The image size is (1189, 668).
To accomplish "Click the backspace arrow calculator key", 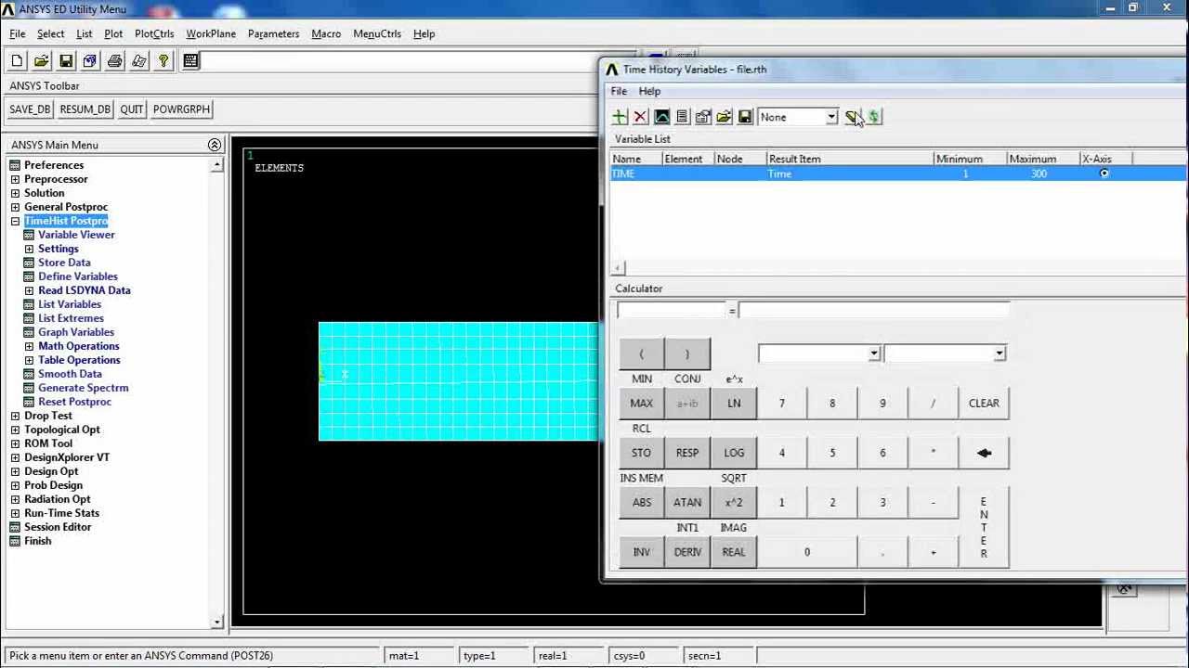I will tap(984, 453).
